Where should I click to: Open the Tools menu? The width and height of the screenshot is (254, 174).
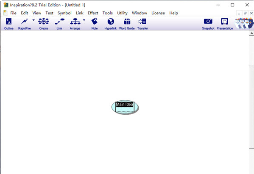coord(108,13)
